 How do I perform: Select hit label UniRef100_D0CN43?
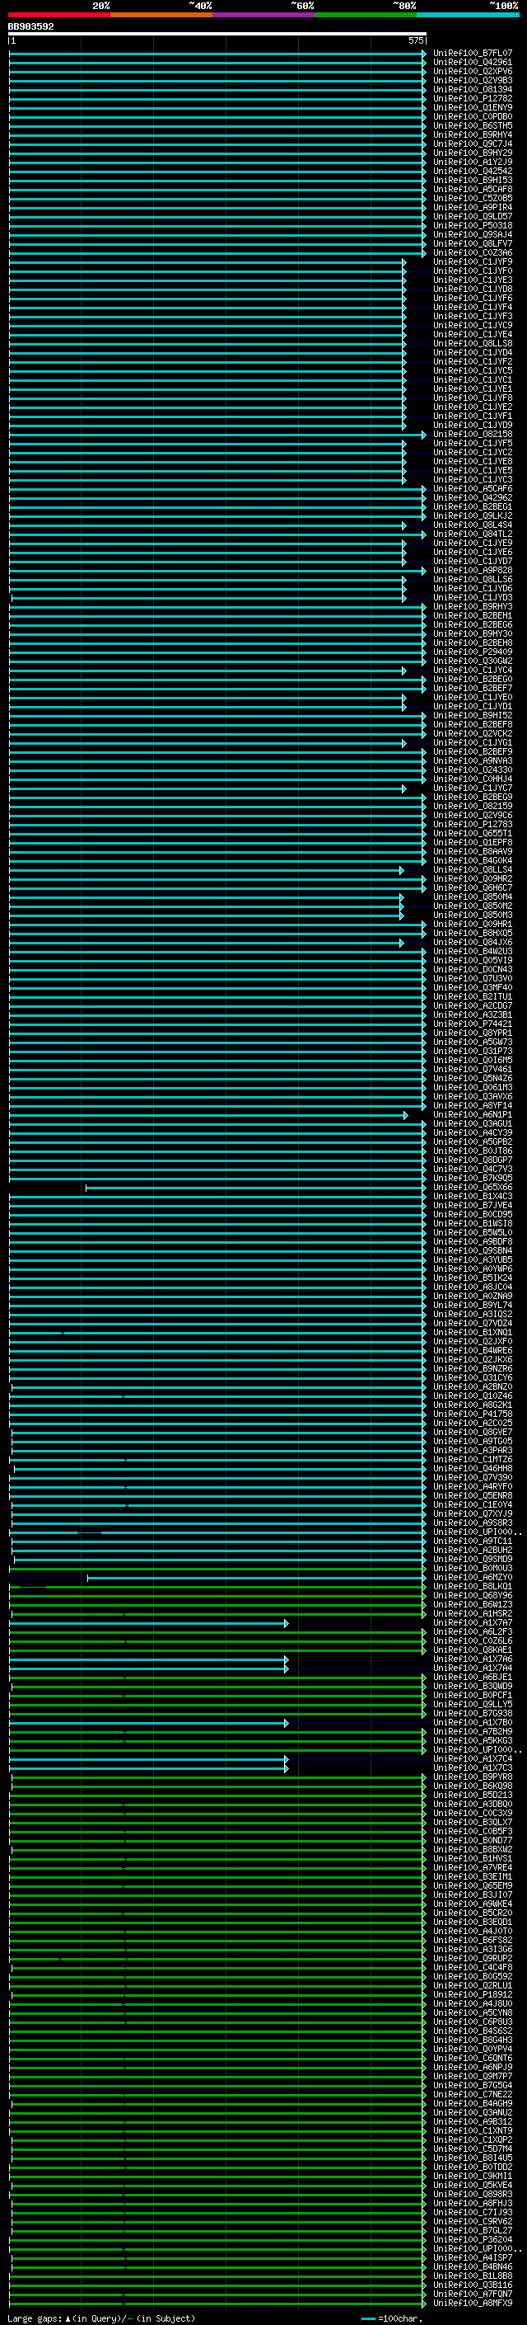coord(472,969)
